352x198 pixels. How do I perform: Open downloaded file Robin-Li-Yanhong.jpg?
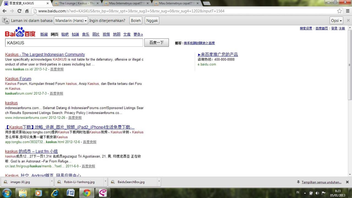[x=79, y=182]
